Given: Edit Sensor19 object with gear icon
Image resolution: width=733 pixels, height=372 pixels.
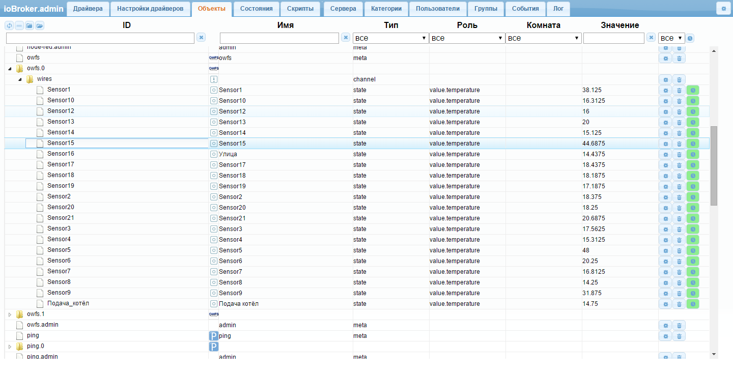Looking at the screenshot, I should pyautogui.click(x=665, y=186).
